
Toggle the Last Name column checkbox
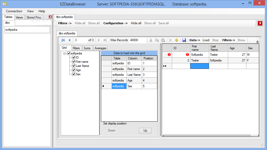74,66
